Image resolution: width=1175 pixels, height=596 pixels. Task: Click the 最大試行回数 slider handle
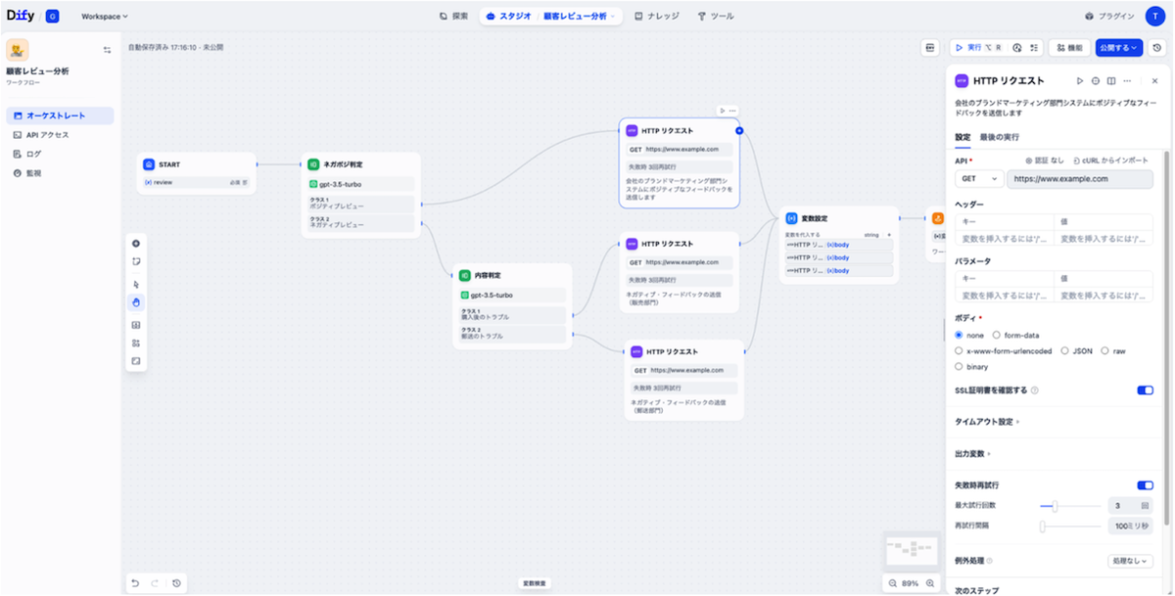1055,506
